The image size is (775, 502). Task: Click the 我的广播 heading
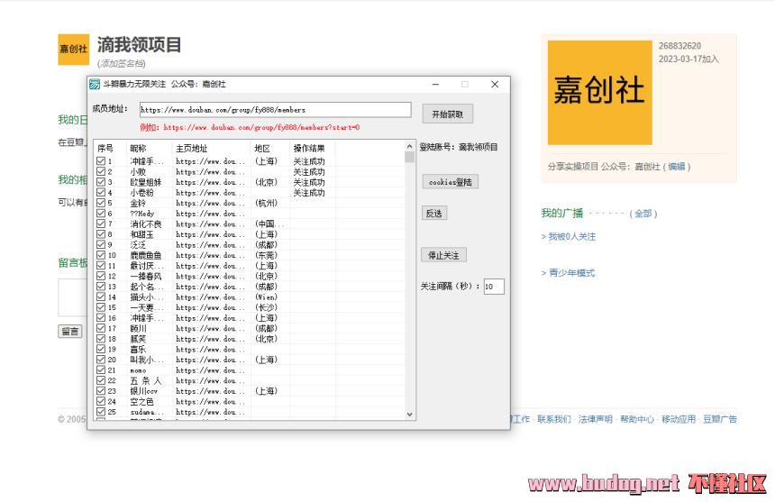[562, 213]
